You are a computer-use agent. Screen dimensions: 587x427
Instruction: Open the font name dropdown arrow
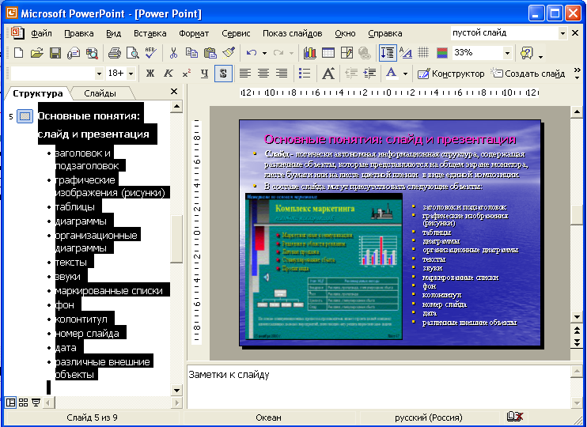[x=99, y=74]
